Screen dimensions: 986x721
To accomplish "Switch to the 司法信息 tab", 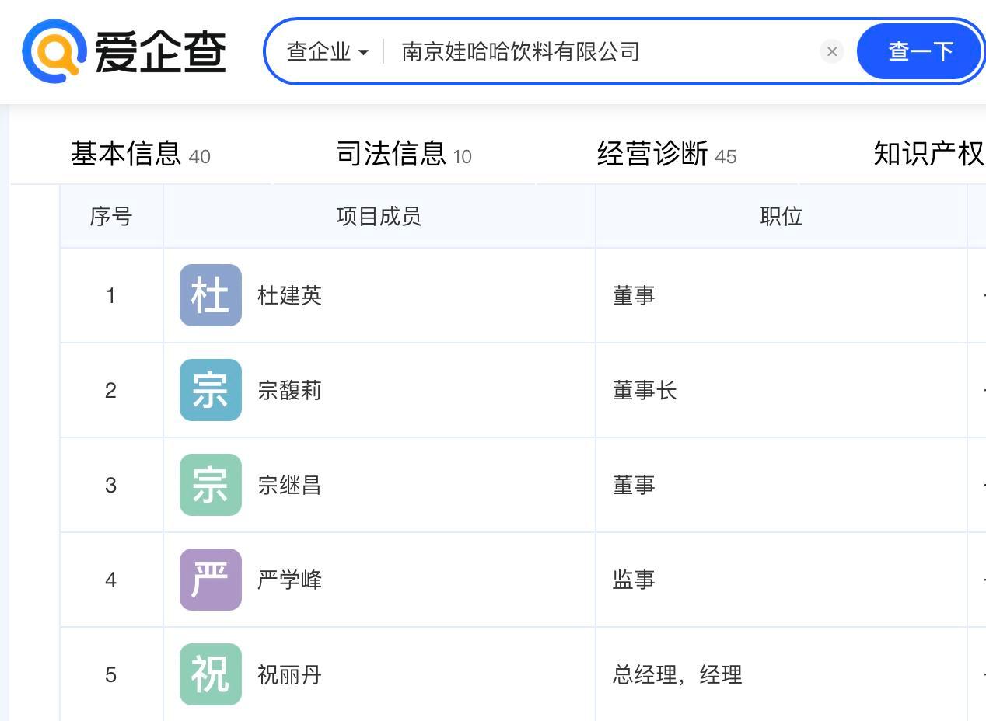I will click(x=404, y=153).
